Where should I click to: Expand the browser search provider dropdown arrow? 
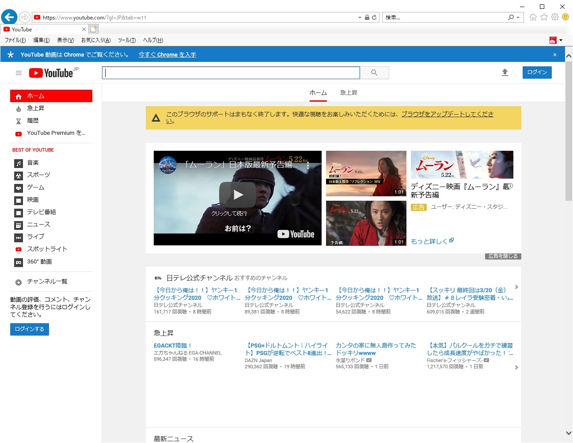tap(518, 17)
